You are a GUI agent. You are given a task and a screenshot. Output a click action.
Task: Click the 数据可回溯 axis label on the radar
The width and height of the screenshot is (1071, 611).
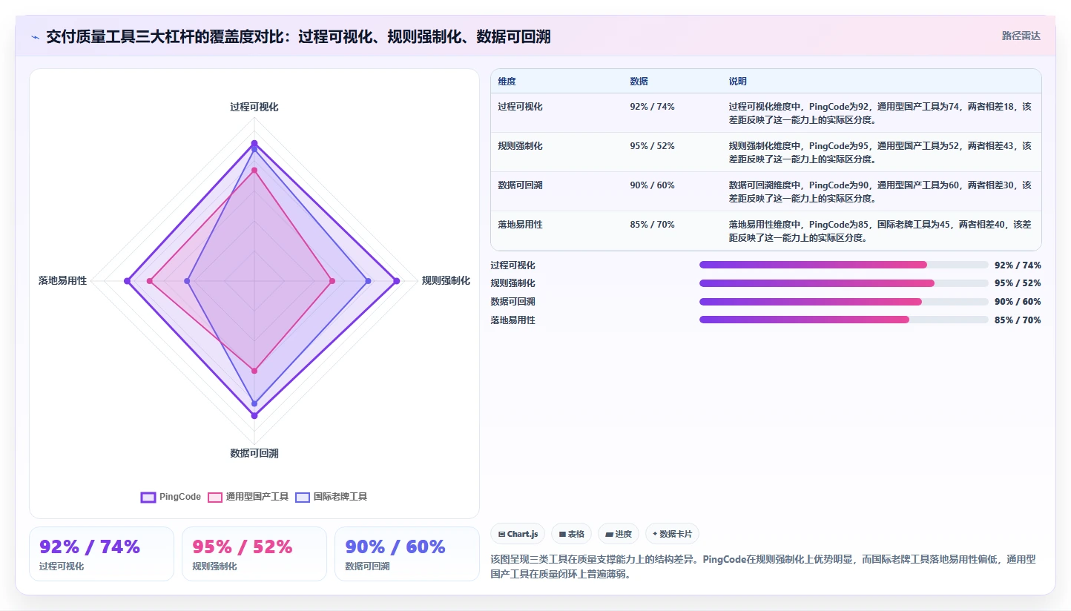click(254, 453)
